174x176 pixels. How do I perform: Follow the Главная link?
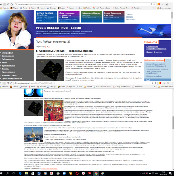tap(129, 14)
